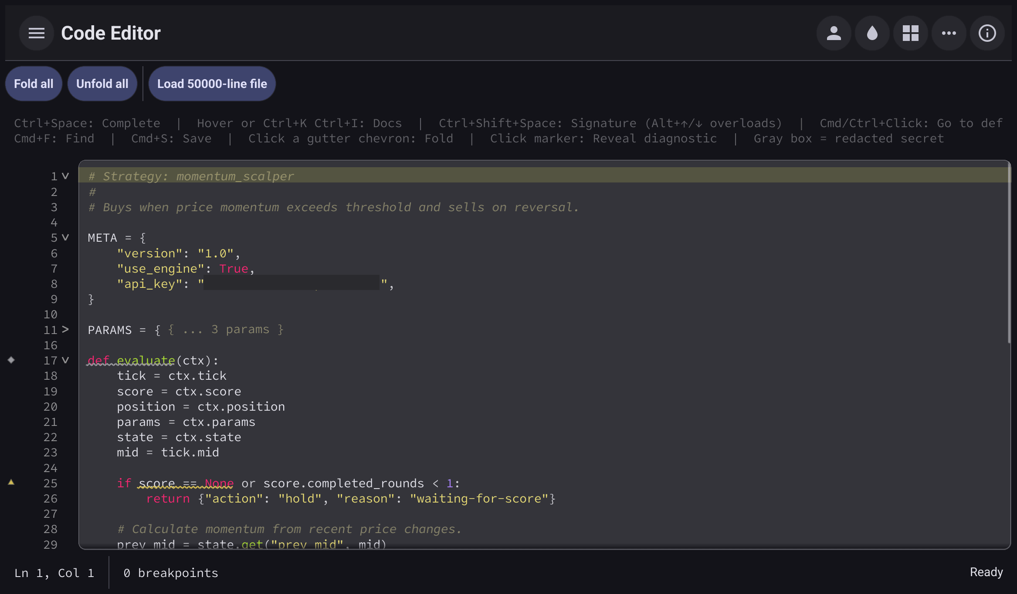1017x594 pixels.
Task: Click the 'Code Editor' title text
Action: click(x=111, y=33)
